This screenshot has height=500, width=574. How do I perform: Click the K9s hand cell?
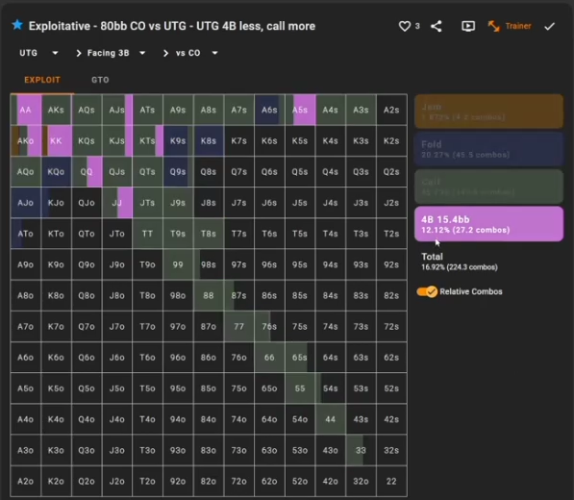[178, 141]
